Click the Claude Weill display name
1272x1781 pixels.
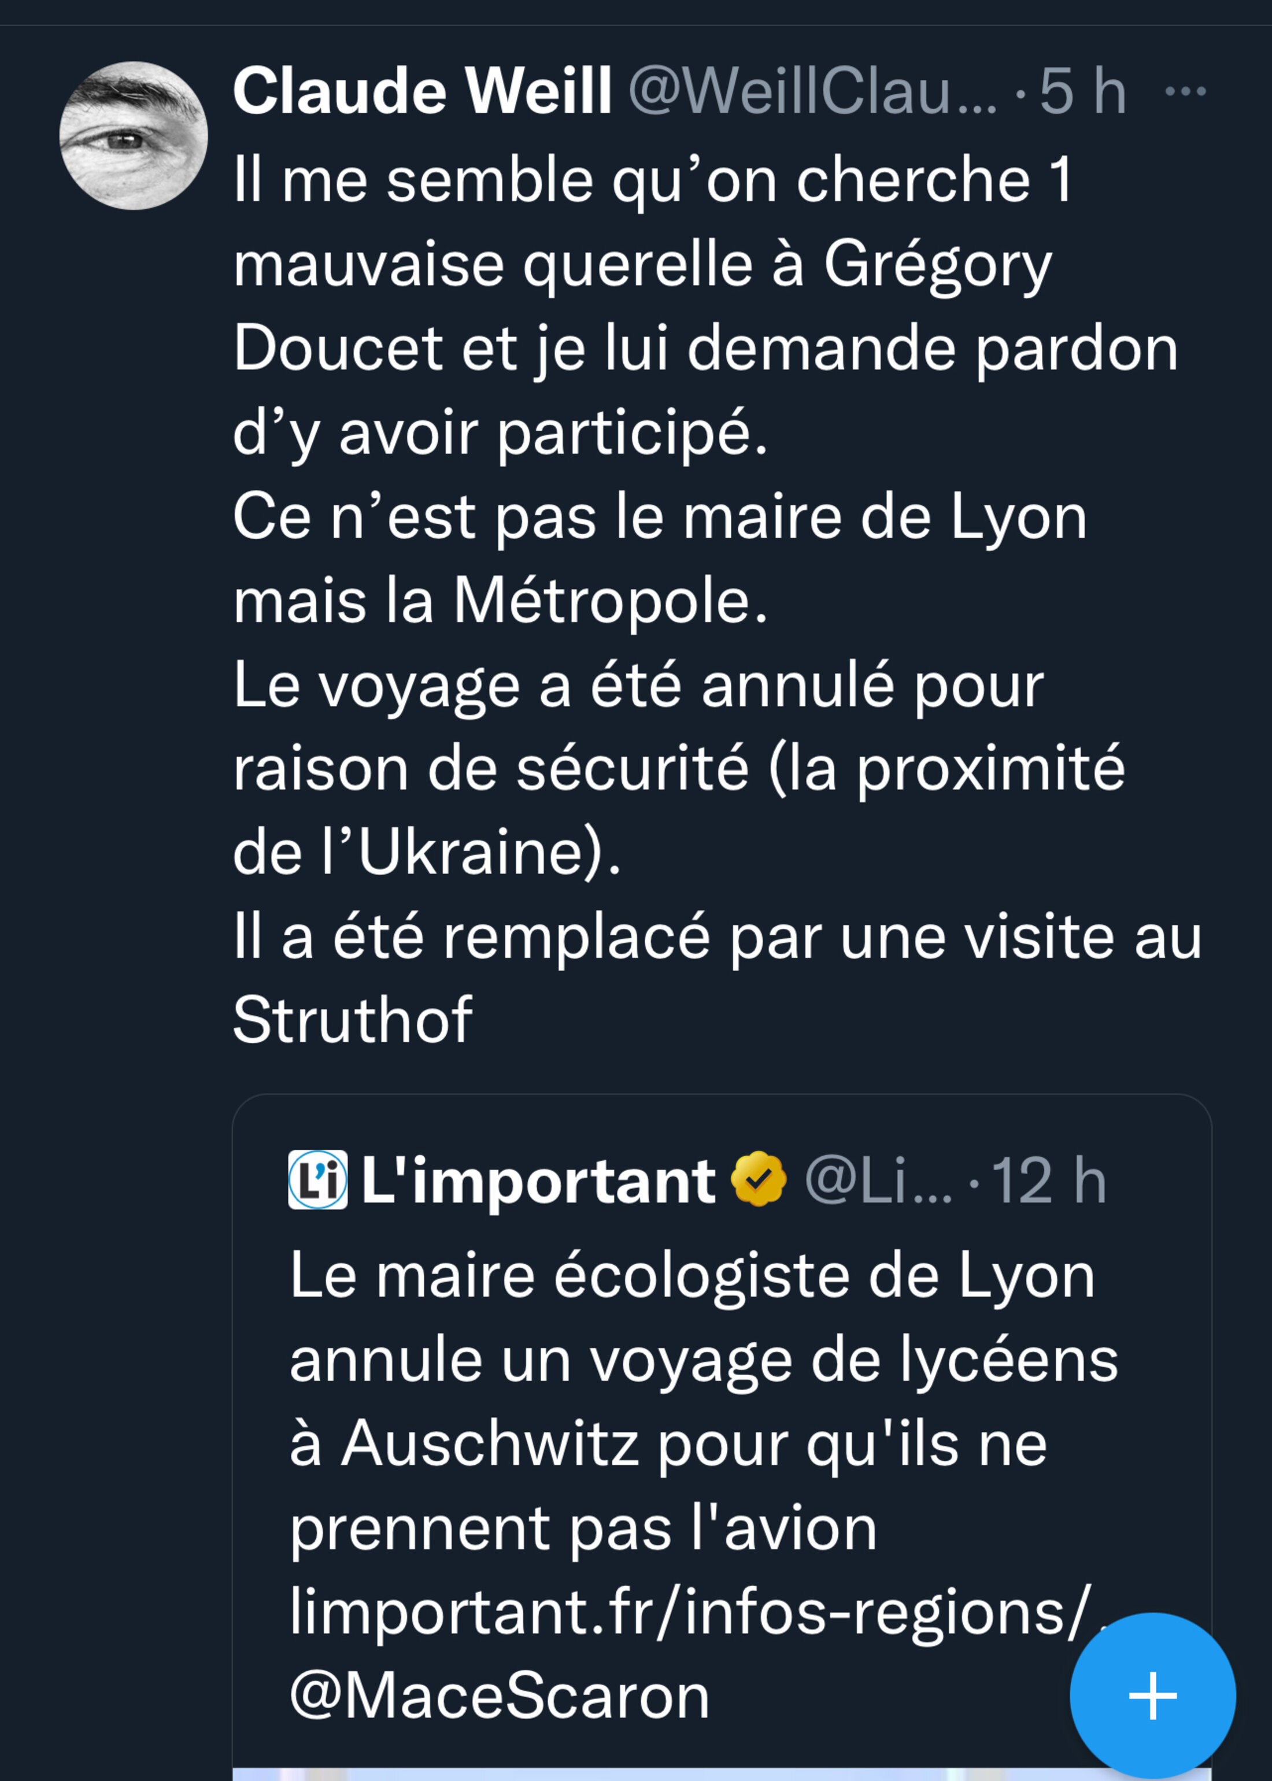(x=422, y=91)
